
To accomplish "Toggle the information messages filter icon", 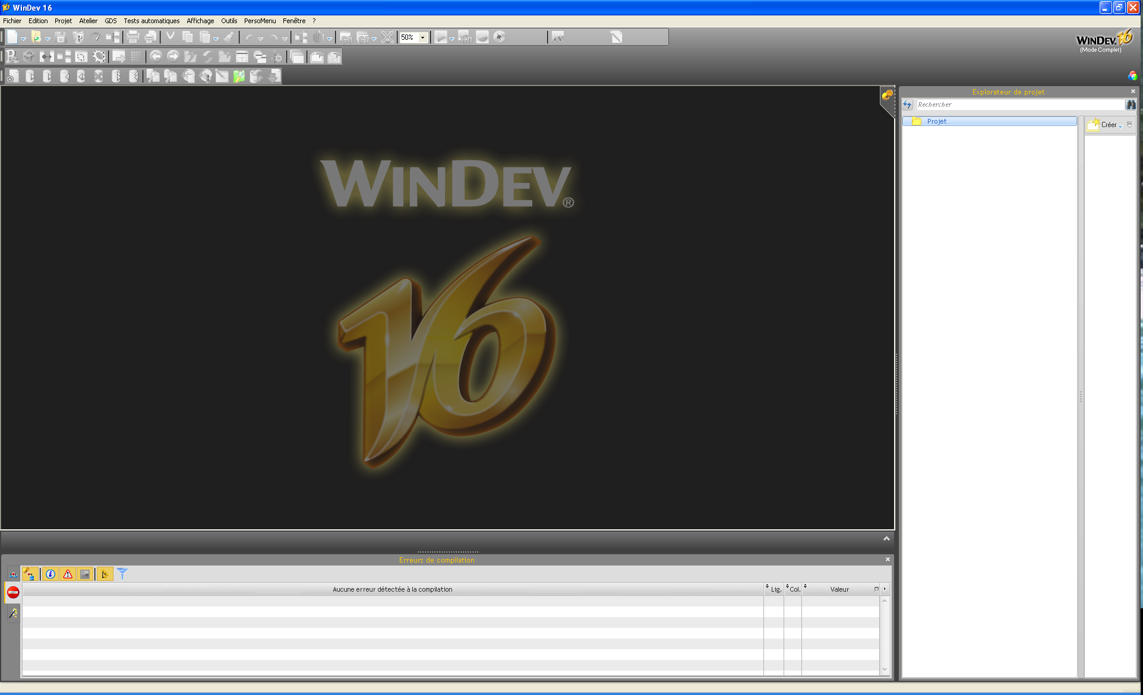I will click(50, 574).
